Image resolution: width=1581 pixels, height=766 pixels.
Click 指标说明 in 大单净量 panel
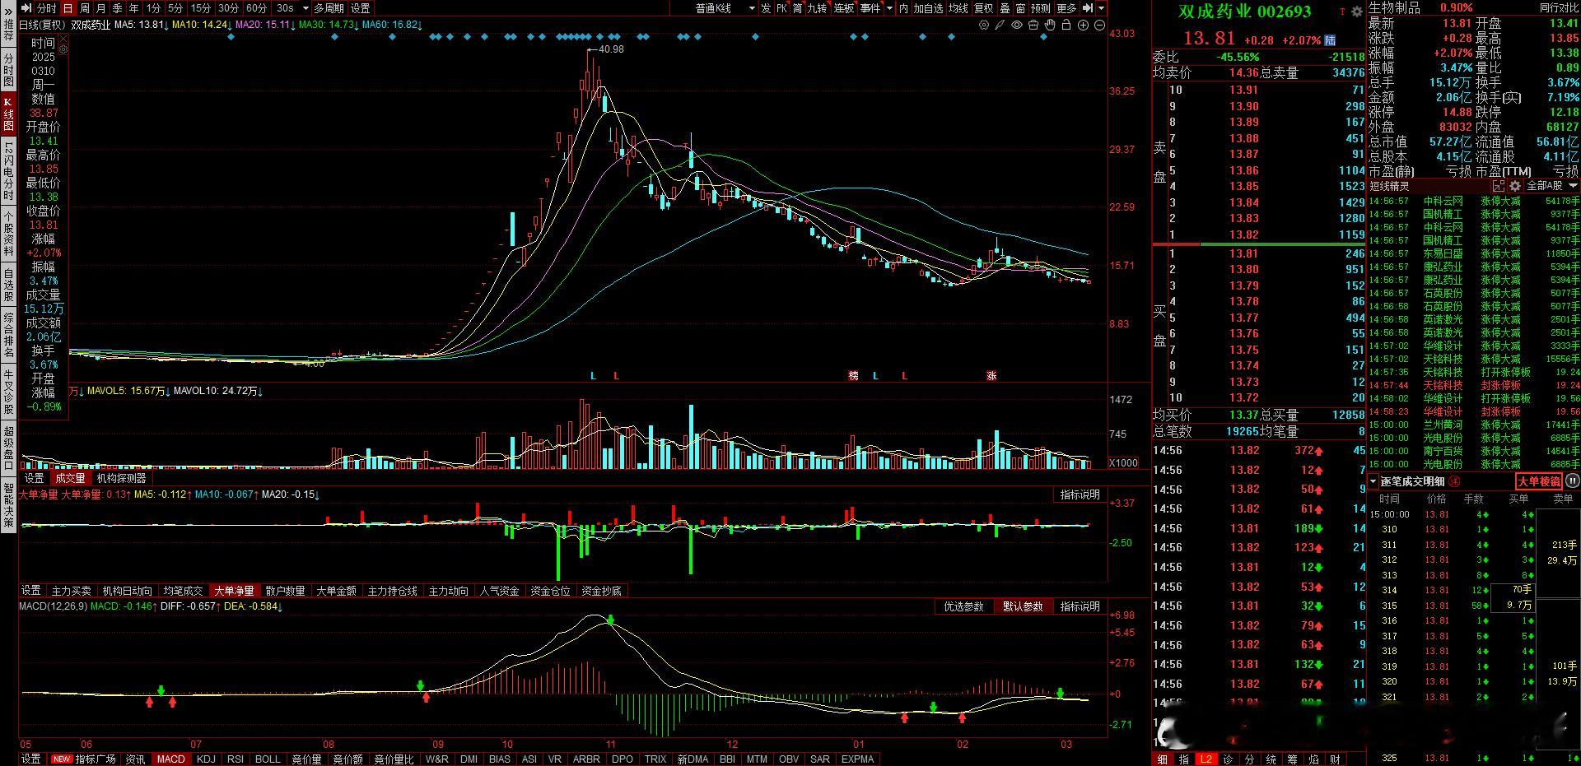(x=1080, y=494)
